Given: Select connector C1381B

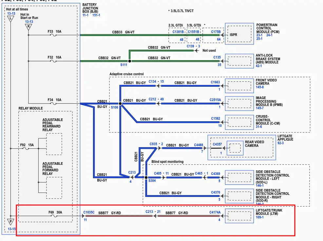Looking at the screenshot, I should 178,32.
